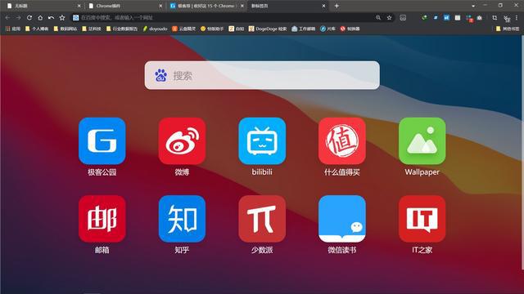Go back with the browser back arrow
Screen dimensions: 524x294
tap(7, 18)
